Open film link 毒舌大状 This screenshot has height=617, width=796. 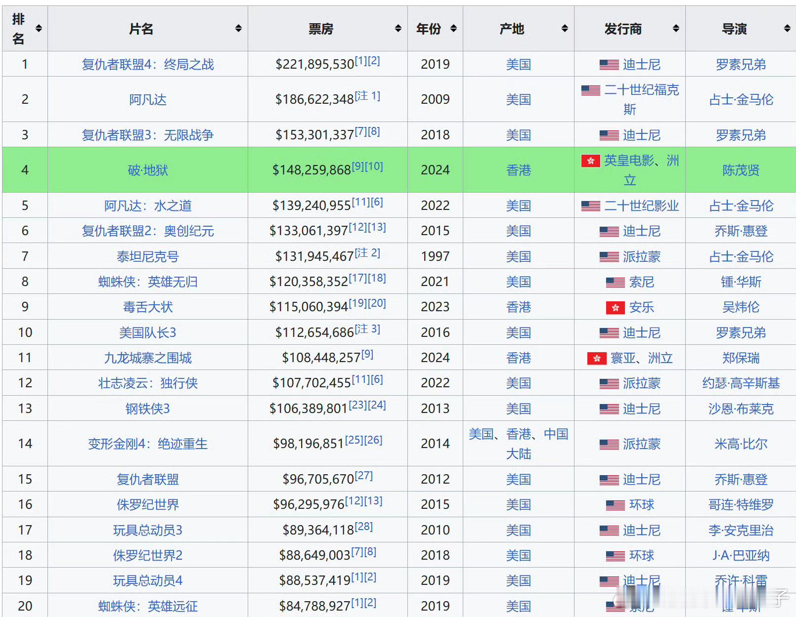[148, 307]
